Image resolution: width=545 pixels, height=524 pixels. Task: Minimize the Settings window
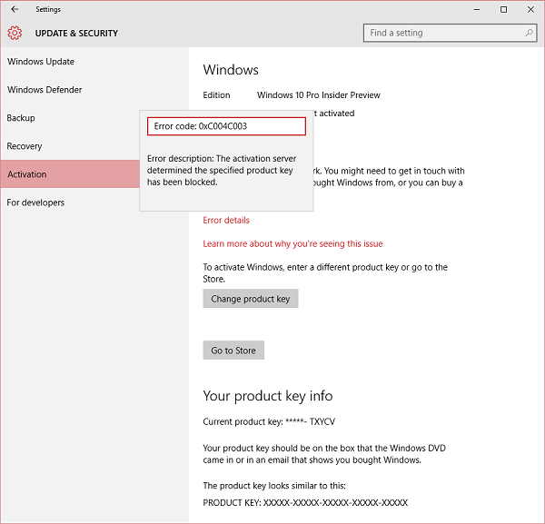click(477, 9)
